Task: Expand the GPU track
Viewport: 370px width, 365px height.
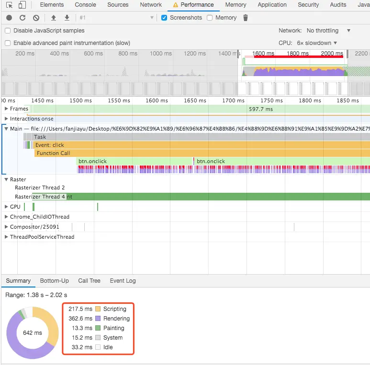Action: click(6, 207)
